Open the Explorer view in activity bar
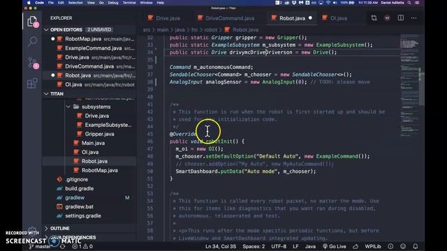Viewport: 447px width, 251px height. [32, 22]
